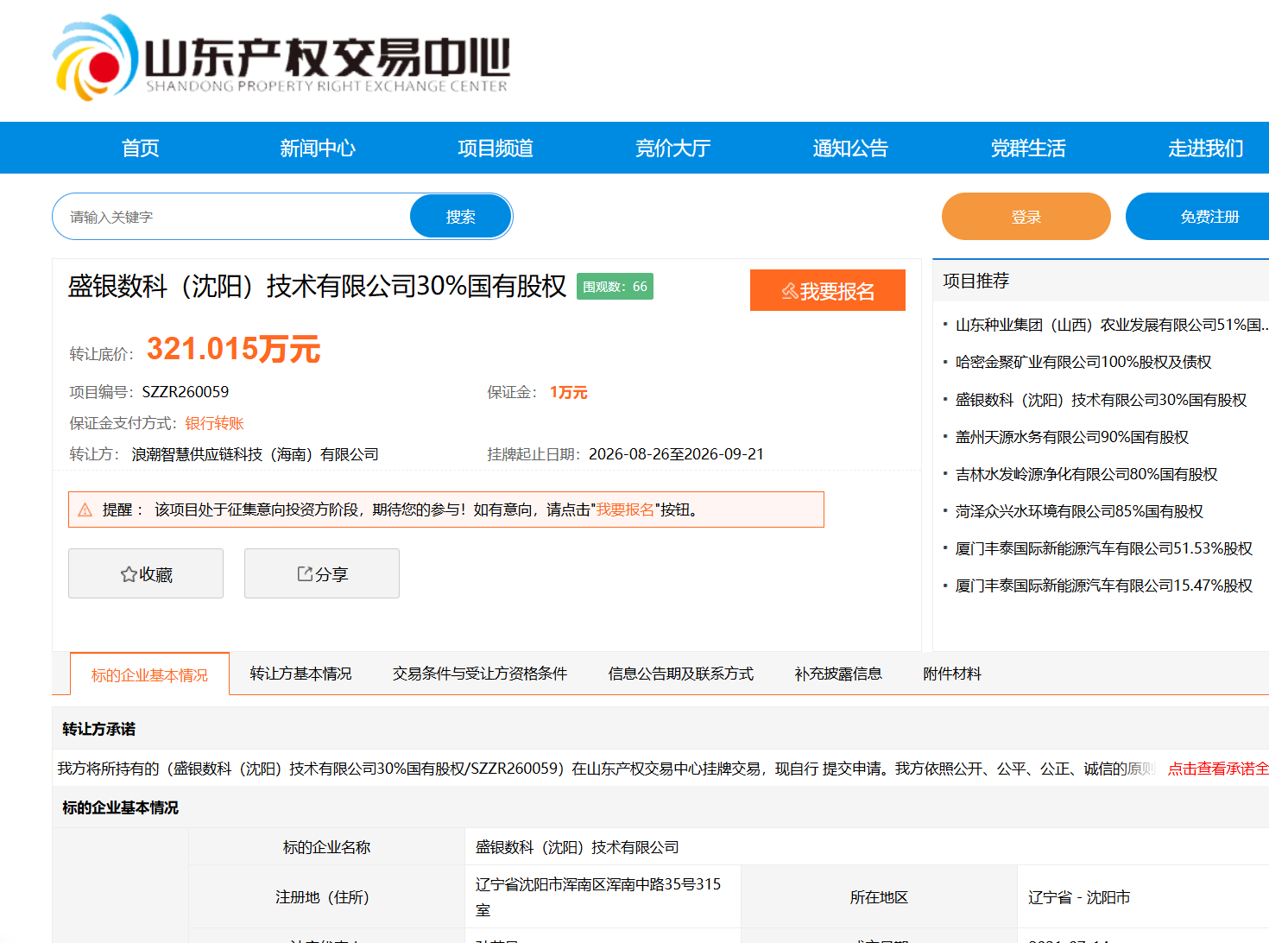Open 走进我们 in the navigation bar
This screenshot has height=943, width=1269.
click(x=1206, y=148)
